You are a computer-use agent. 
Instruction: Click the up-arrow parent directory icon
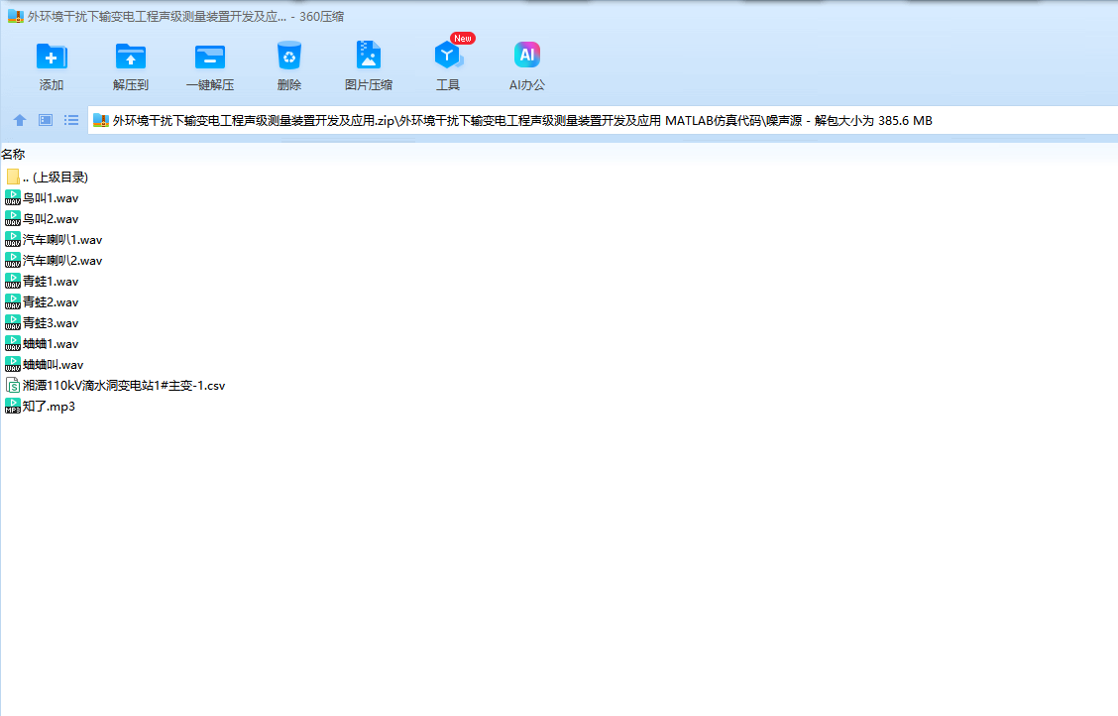[x=20, y=121]
